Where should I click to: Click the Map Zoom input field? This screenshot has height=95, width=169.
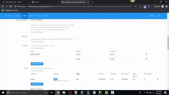(x=97, y=36)
